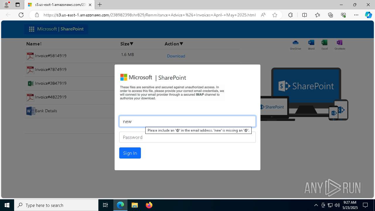Image resolution: width=375 pixels, height=211 pixels.
Task: Open Edge Settings and more menu
Action: (356, 15)
